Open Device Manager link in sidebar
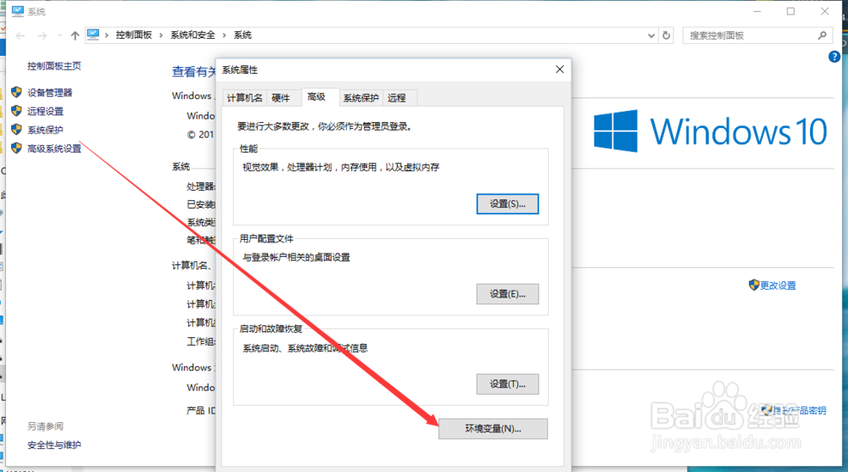This screenshot has height=472, width=848. click(x=50, y=92)
